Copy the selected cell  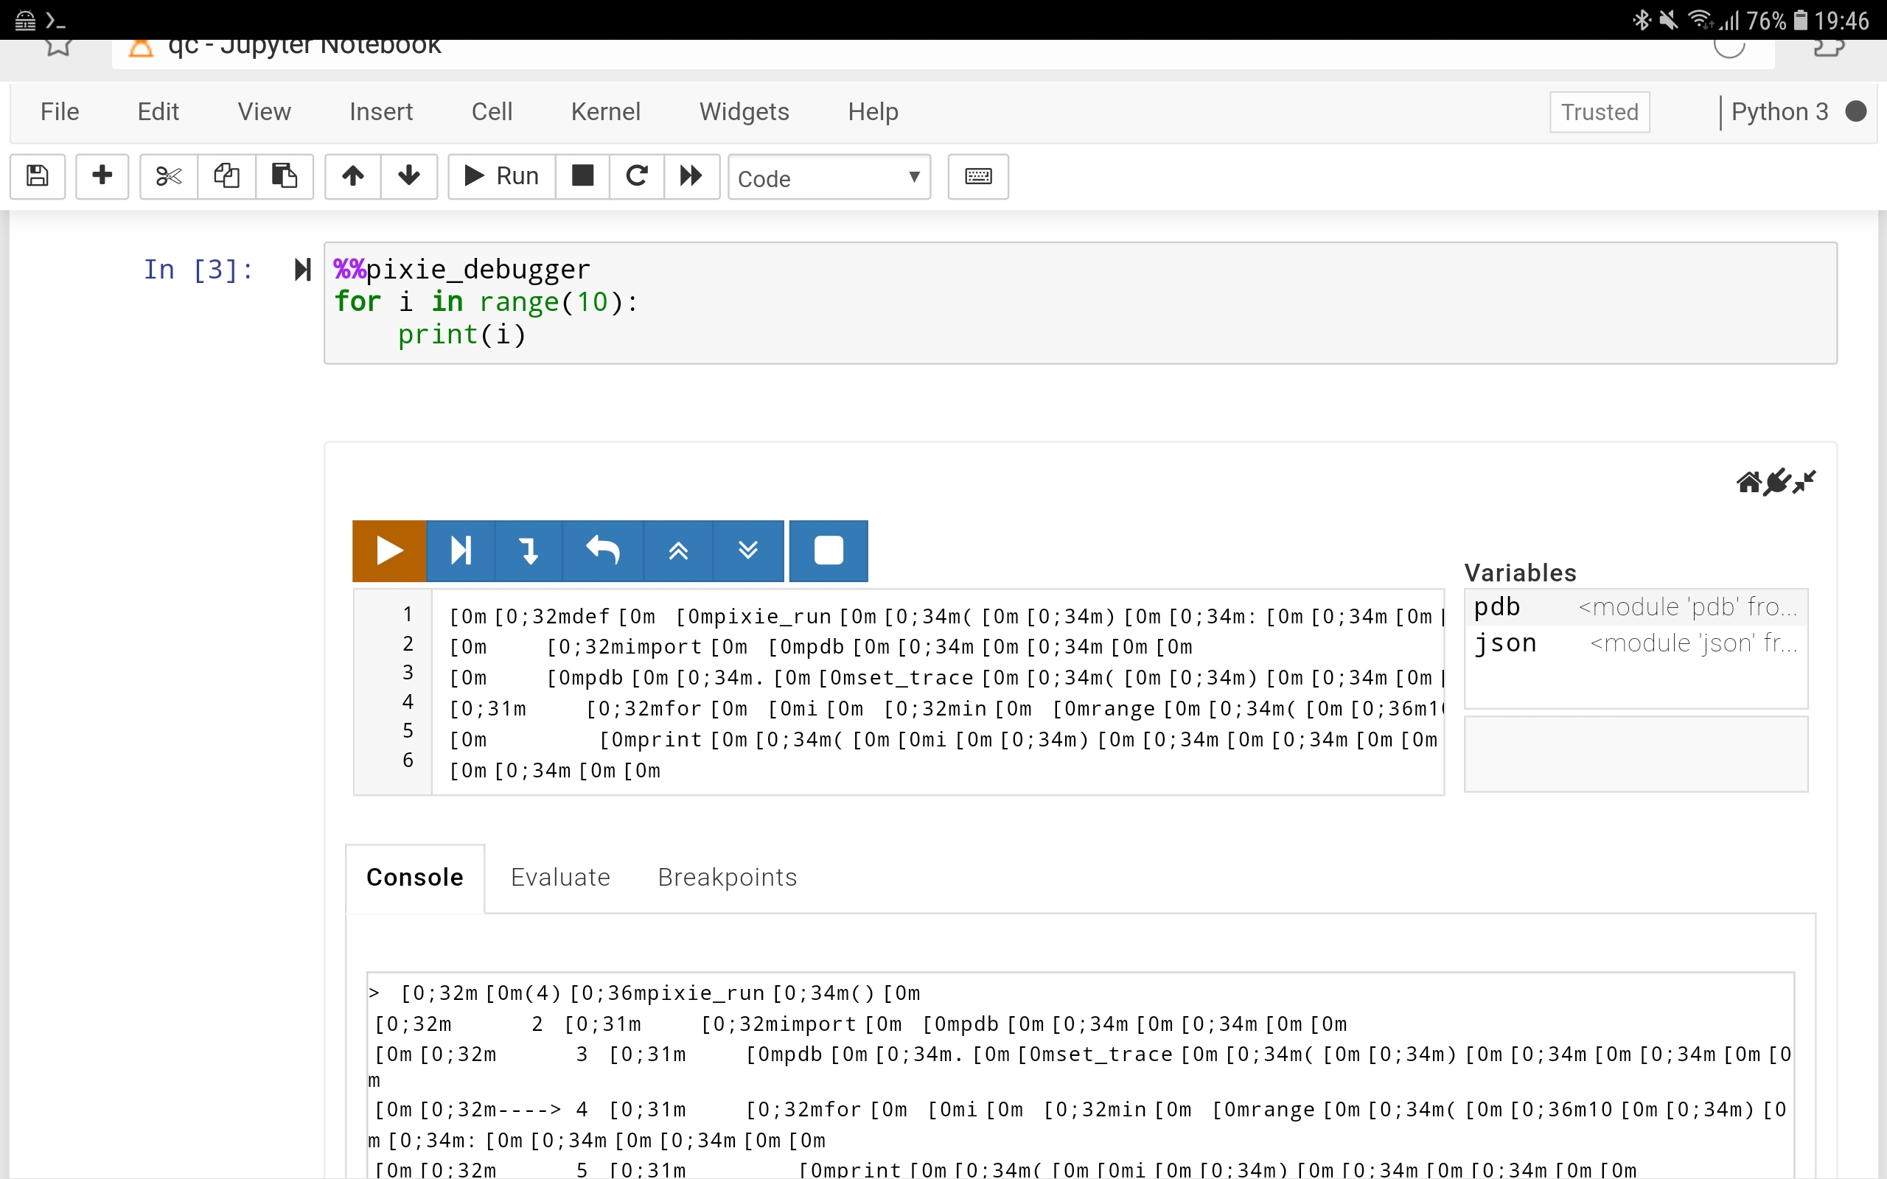226,177
